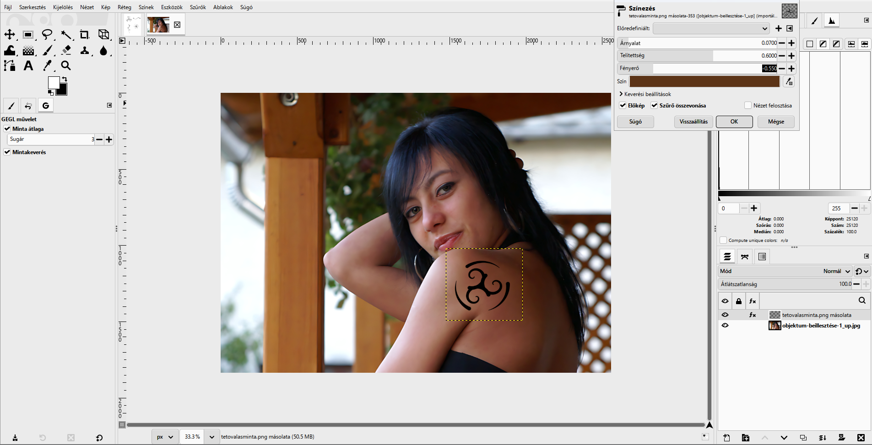Toggle Szűrő összevonása checkbox
This screenshot has width=872, height=445.
click(655, 106)
